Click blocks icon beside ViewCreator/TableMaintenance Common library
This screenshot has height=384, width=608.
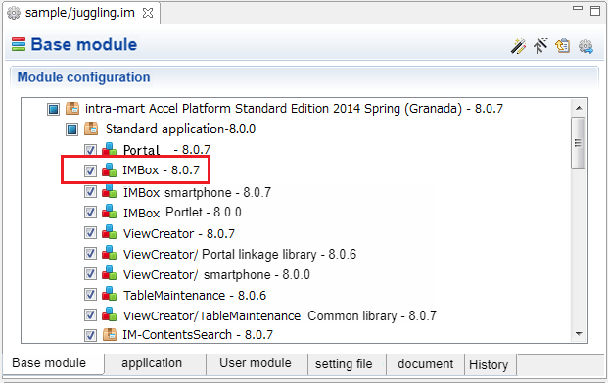[x=110, y=315]
